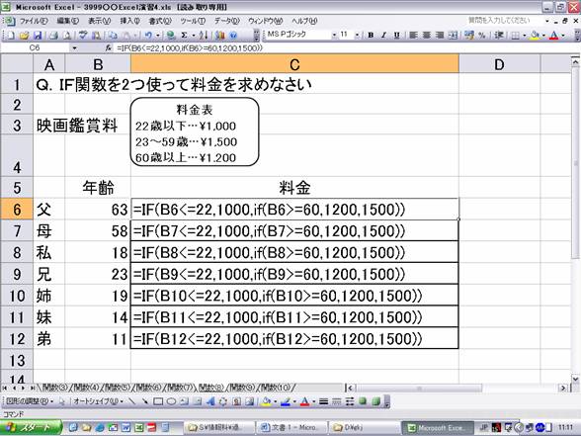Click the red font color A swatch
The height and width of the screenshot is (436, 581).
[x=553, y=36]
